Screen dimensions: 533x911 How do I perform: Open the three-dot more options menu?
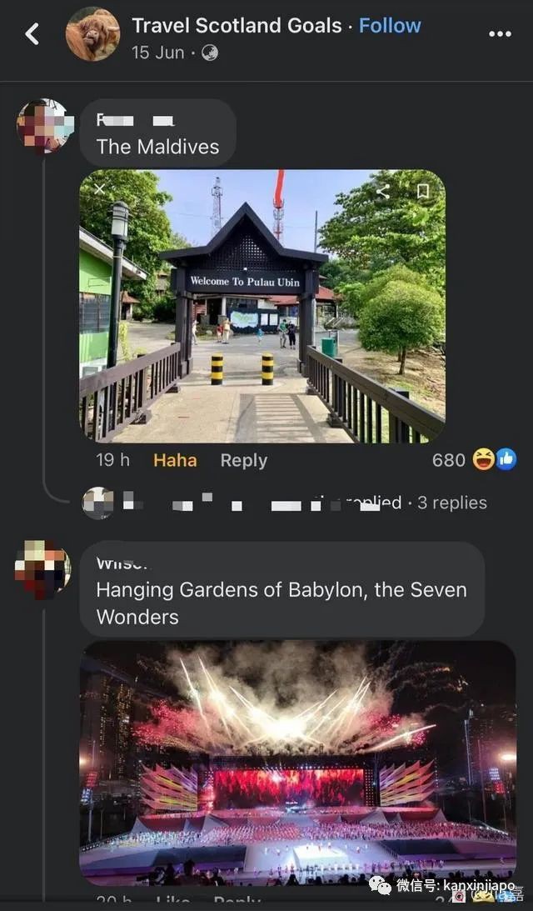500,34
